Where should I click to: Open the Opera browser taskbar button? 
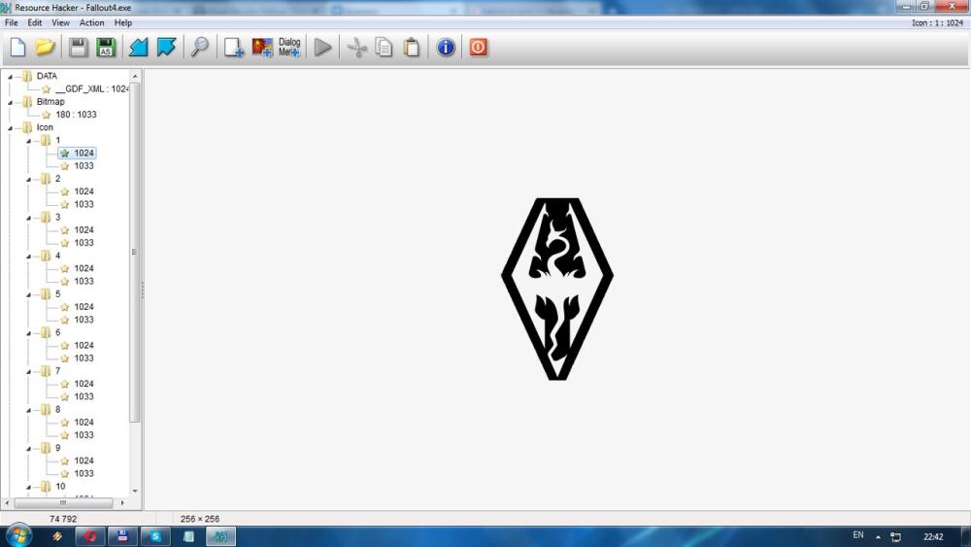coord(90,536)
